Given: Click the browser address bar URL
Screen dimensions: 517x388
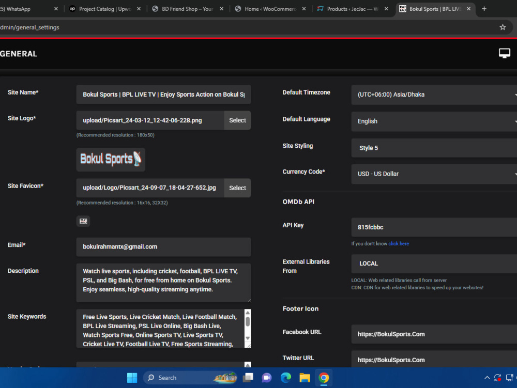Looking at the screenshot, I should 29,27.
